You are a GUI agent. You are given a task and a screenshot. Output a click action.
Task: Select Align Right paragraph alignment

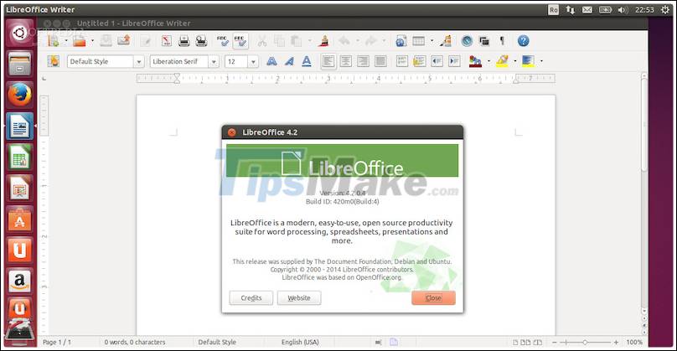pos(363,61)
